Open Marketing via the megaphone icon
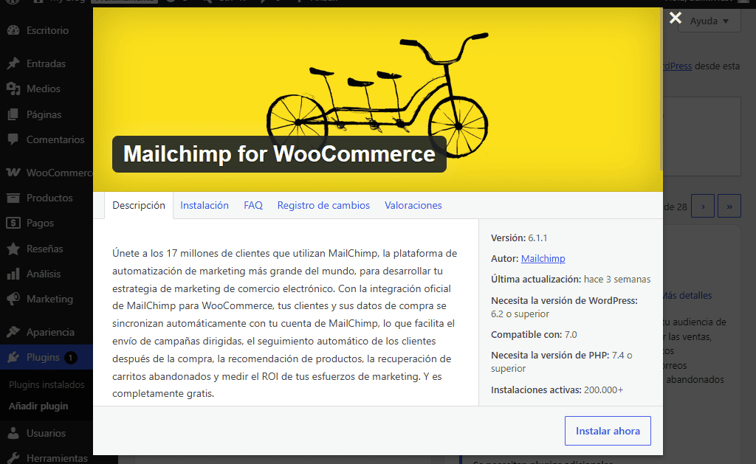 (x=13, y=299)
